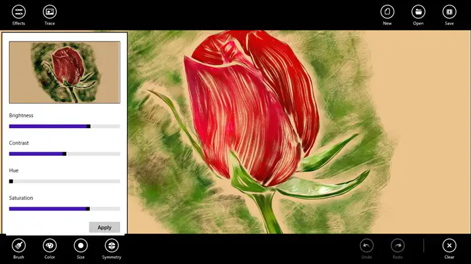Click the rose preview thumbnail
This screenshot has height=264, width=471.
65,72
